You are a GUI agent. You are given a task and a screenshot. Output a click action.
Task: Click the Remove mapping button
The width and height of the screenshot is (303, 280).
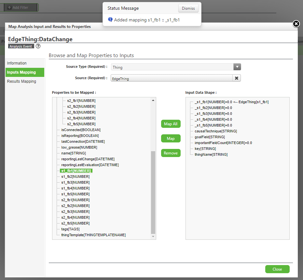171,153
